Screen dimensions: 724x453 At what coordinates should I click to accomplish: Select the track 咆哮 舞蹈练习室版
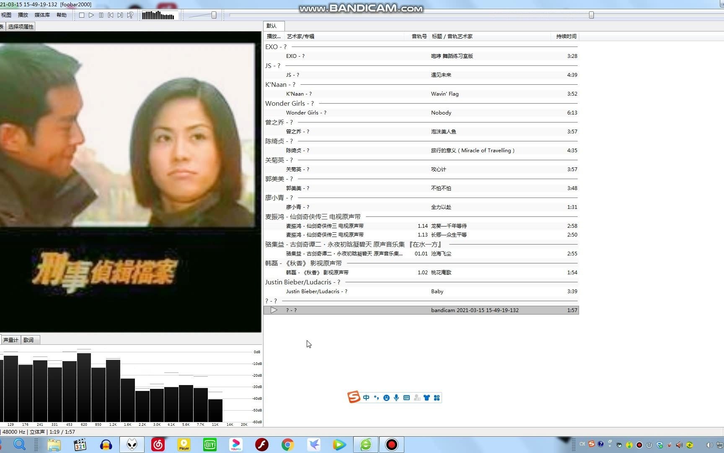(x=421, y=56)
